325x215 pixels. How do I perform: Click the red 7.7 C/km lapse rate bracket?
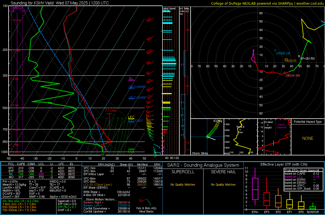pyautogui.click(x=109, y=122)
